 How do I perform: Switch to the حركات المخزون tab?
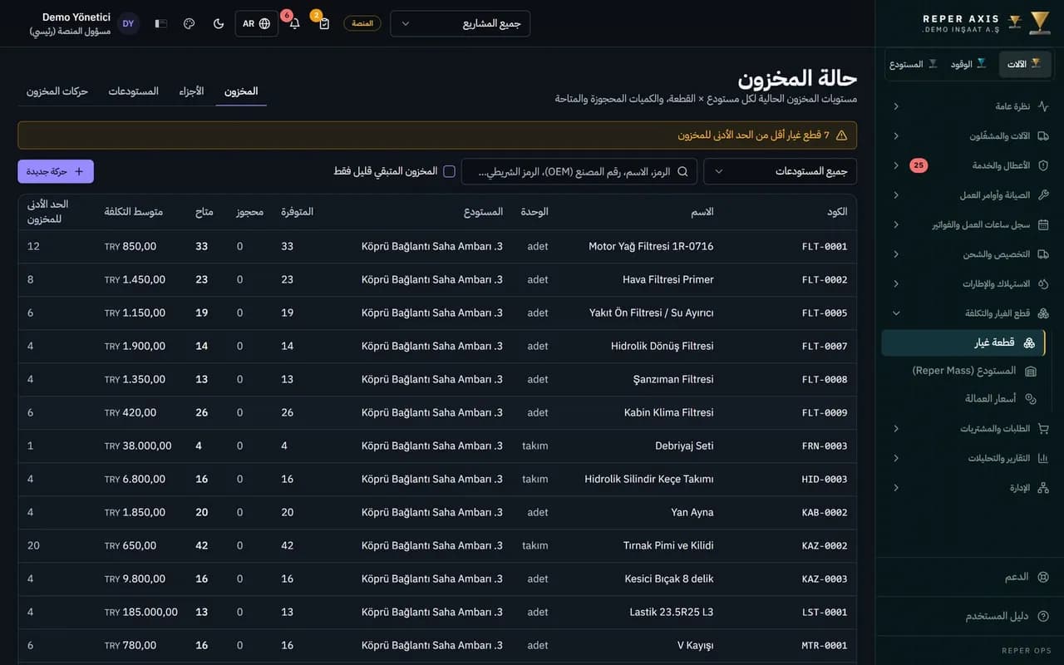click(57, 91)
